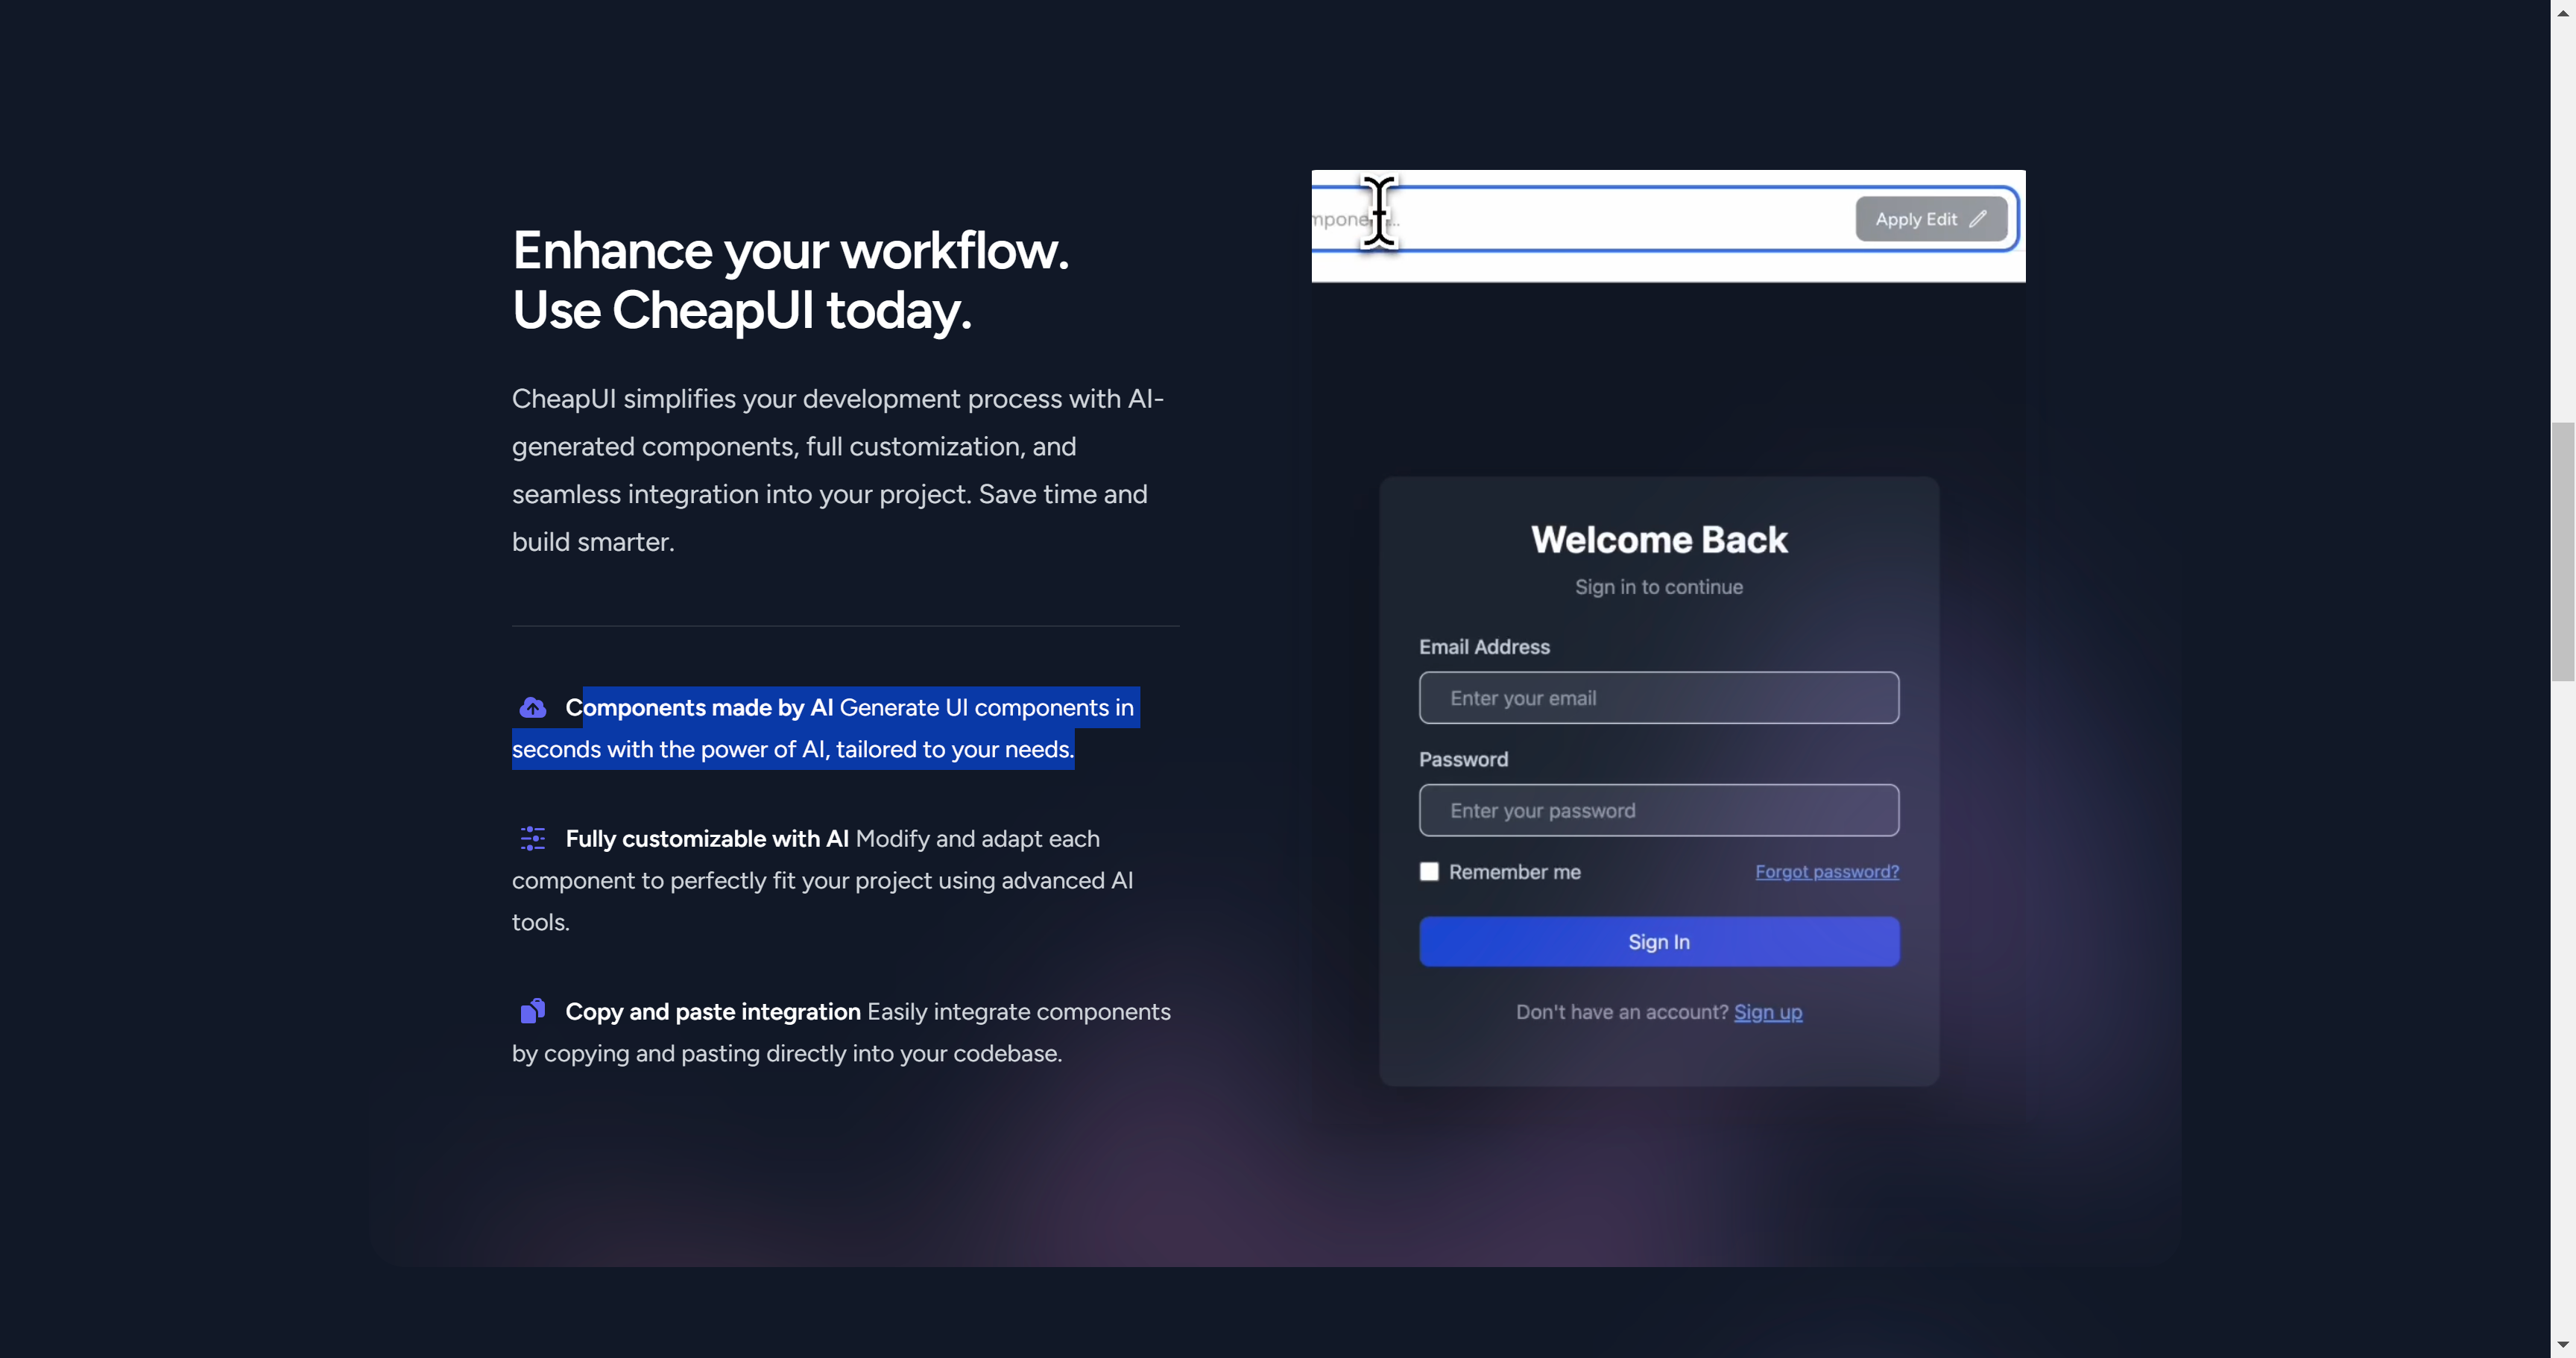Click the Welcome Back heading
The width and height of the screenshot is (2576, 1358).
coord(1659,540)
